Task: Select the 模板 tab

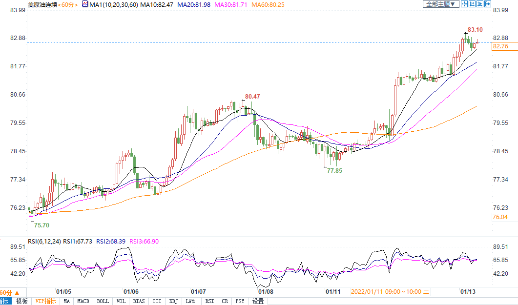Action: point(22,301)
